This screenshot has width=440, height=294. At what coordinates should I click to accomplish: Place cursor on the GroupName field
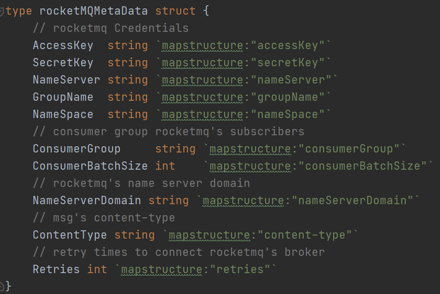(63, 97)
